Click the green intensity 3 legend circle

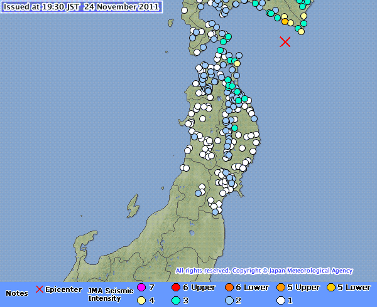coord(176,300)
